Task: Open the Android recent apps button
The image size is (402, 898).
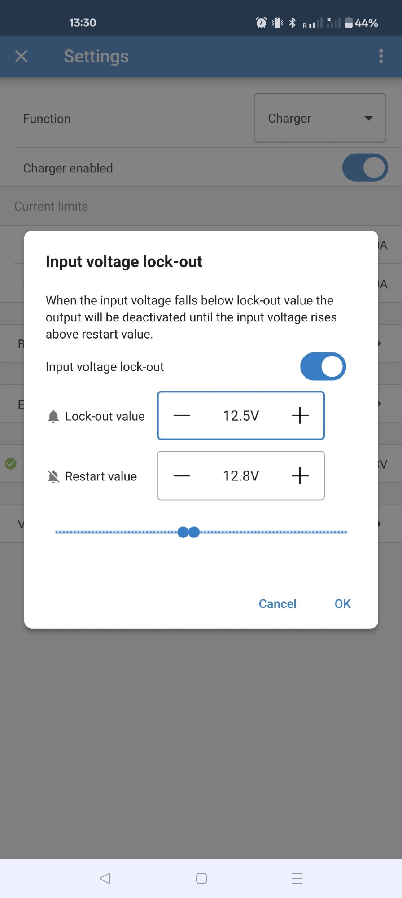Action: 297,878
